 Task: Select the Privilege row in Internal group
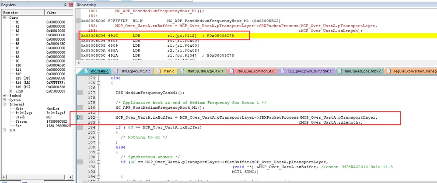tap(36, 113)
